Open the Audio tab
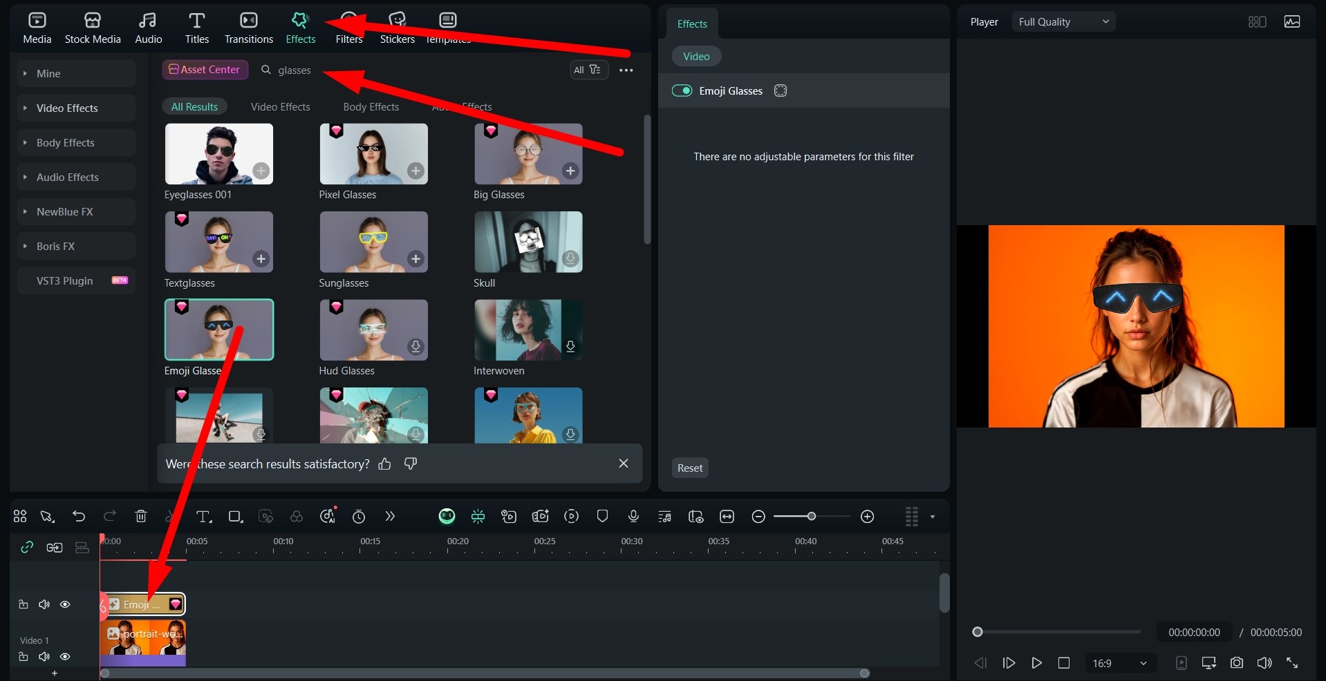The height and width of the screenshot is (681, 1326). 148,28
